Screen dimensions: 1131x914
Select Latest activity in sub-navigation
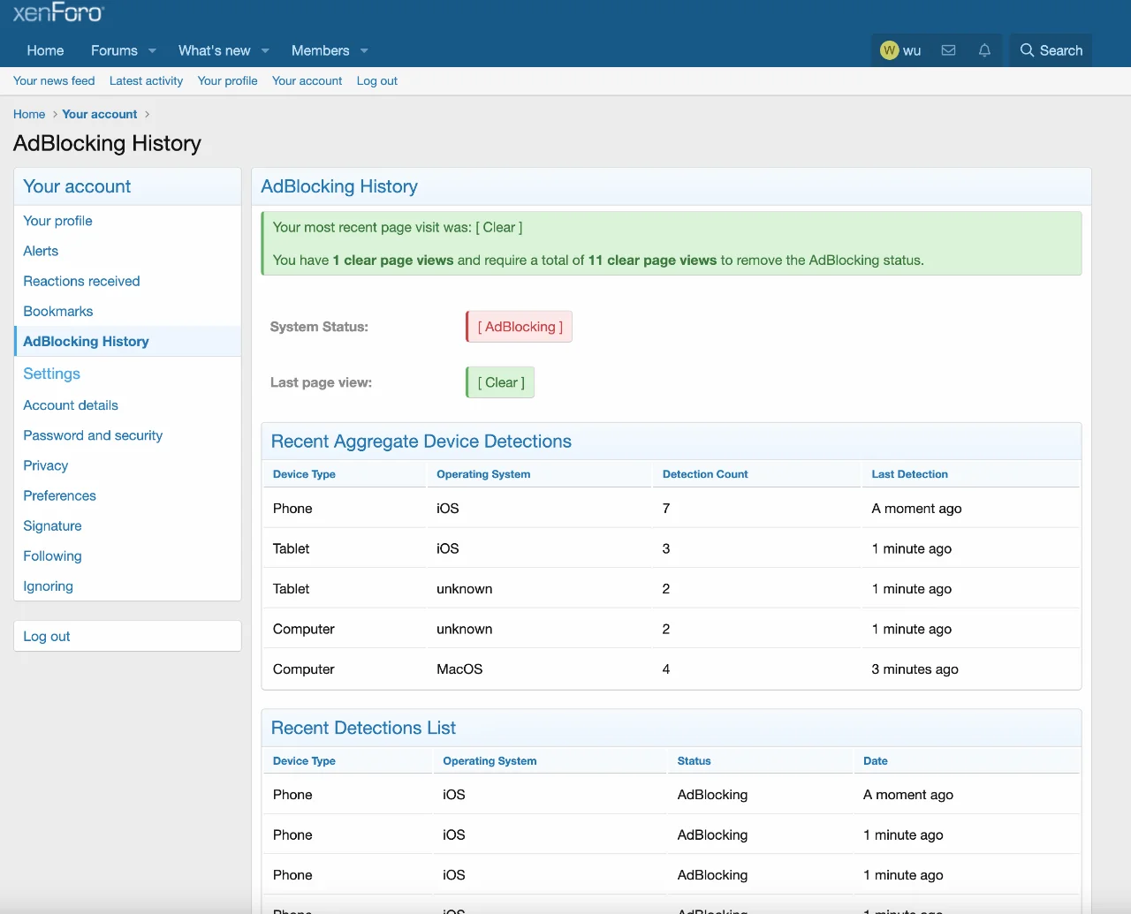(146, 80)
